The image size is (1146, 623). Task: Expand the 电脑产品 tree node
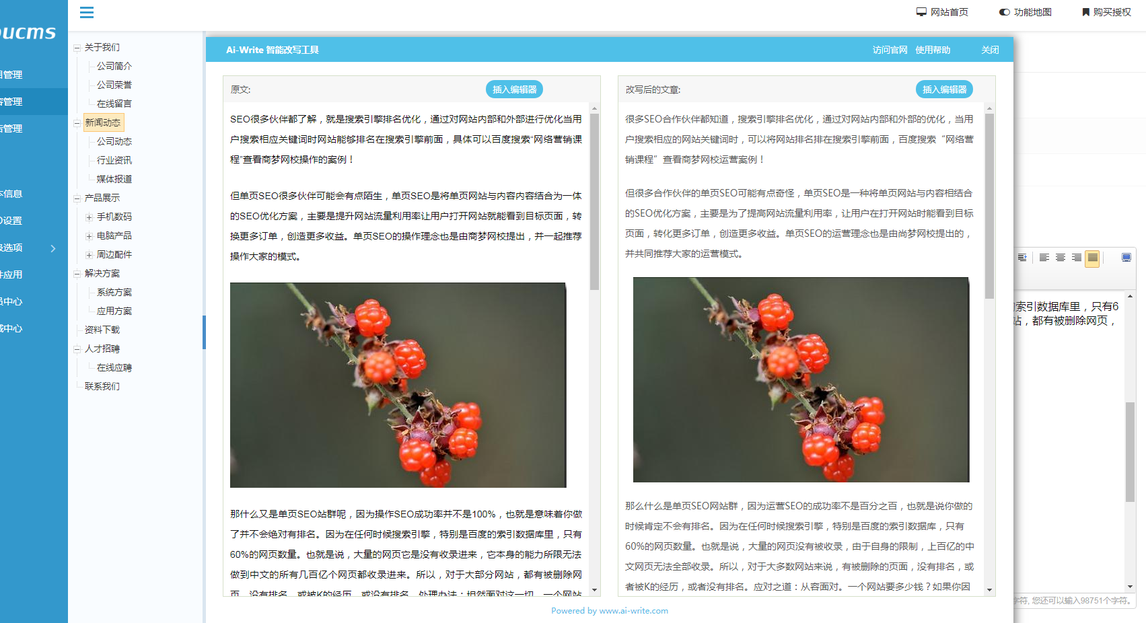[x=89, y=235]
